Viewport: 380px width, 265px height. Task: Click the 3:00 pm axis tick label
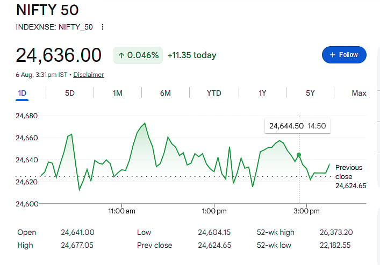tap(306, 211)
